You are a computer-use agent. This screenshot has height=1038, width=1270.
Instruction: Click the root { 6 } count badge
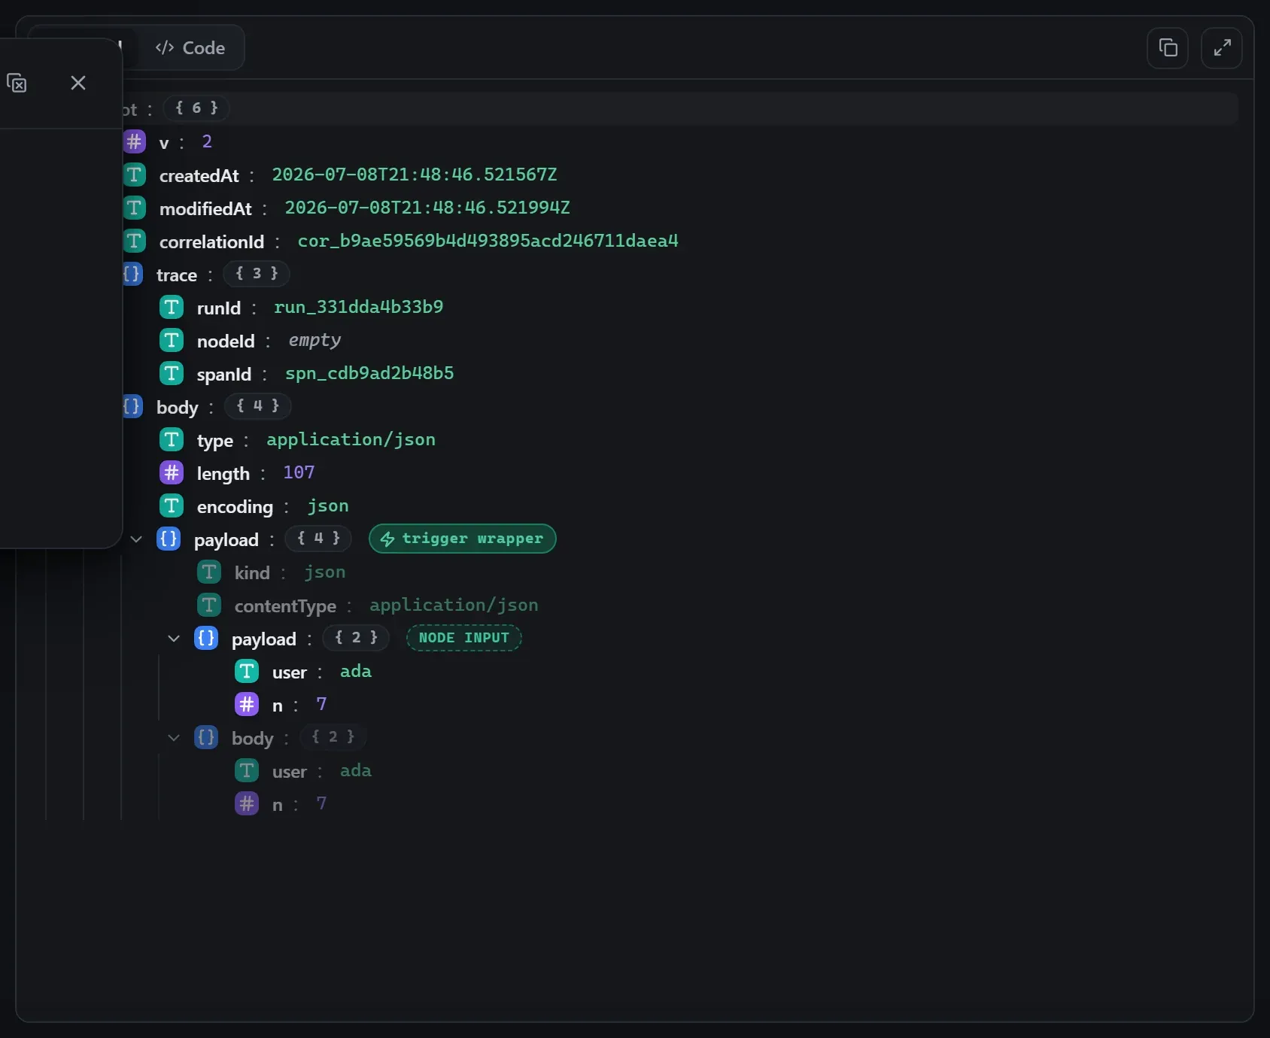[196, 108]
